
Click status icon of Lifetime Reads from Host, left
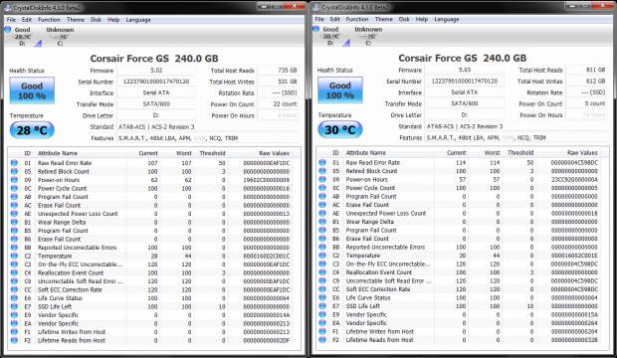click(x=14, y=340)
